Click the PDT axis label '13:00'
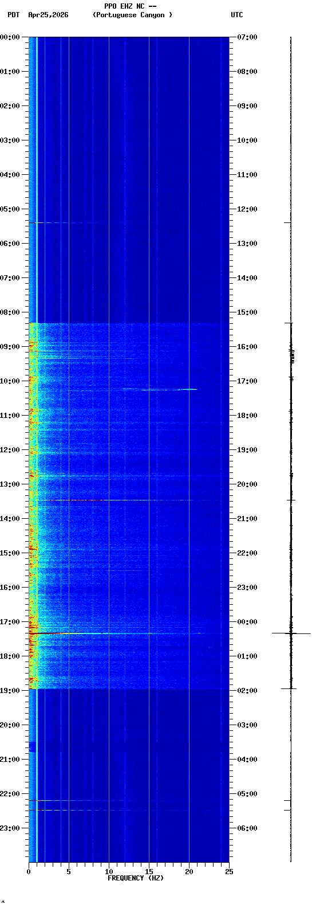The height and width of the screenshot is (908, 316). click(10, 484)
